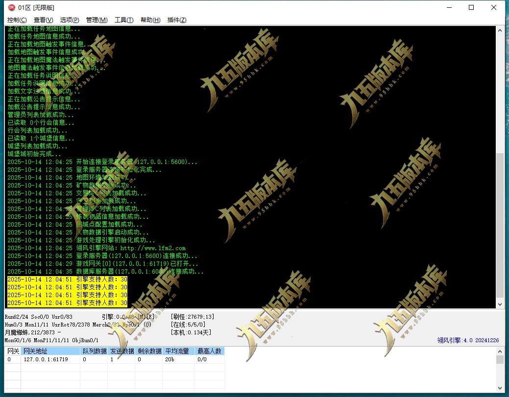
Task: Open the 选项(P) menu
Action: tap(70, 20)
